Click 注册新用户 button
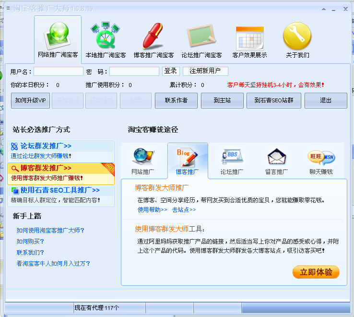This screenshot has width=354, height=317. coord(205,71)
